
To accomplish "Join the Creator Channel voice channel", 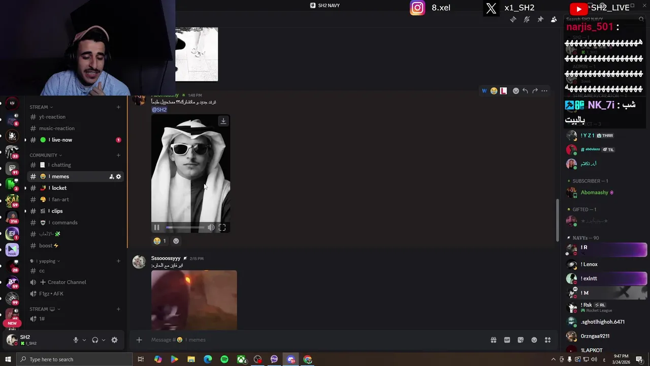I will [x=75, y=282].
